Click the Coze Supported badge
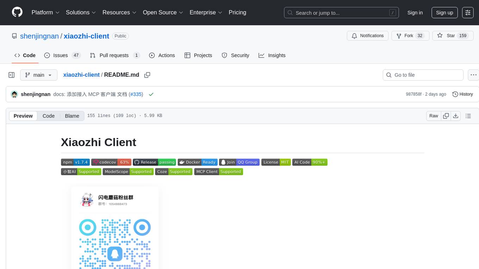 coord(174,172)
